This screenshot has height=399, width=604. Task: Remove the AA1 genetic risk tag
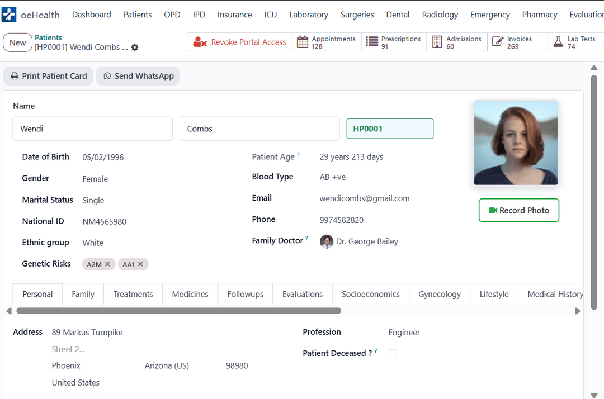(x=140, y=264)
